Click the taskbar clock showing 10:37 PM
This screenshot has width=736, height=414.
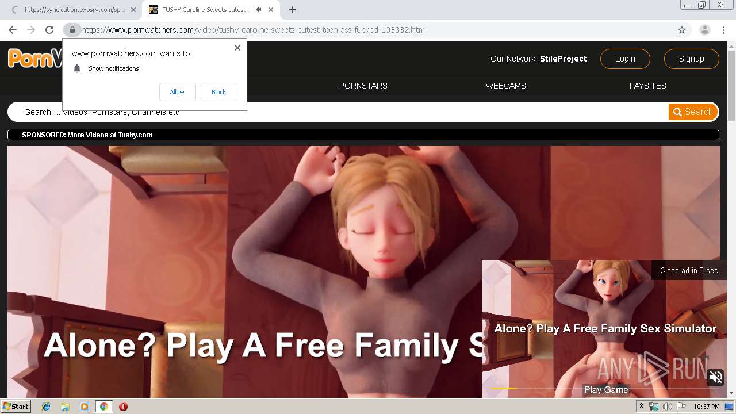[707, 407]
